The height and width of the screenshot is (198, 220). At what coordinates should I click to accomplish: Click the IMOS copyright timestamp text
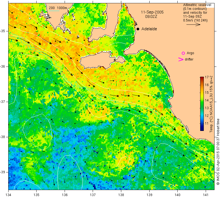[x=218, y=152]
